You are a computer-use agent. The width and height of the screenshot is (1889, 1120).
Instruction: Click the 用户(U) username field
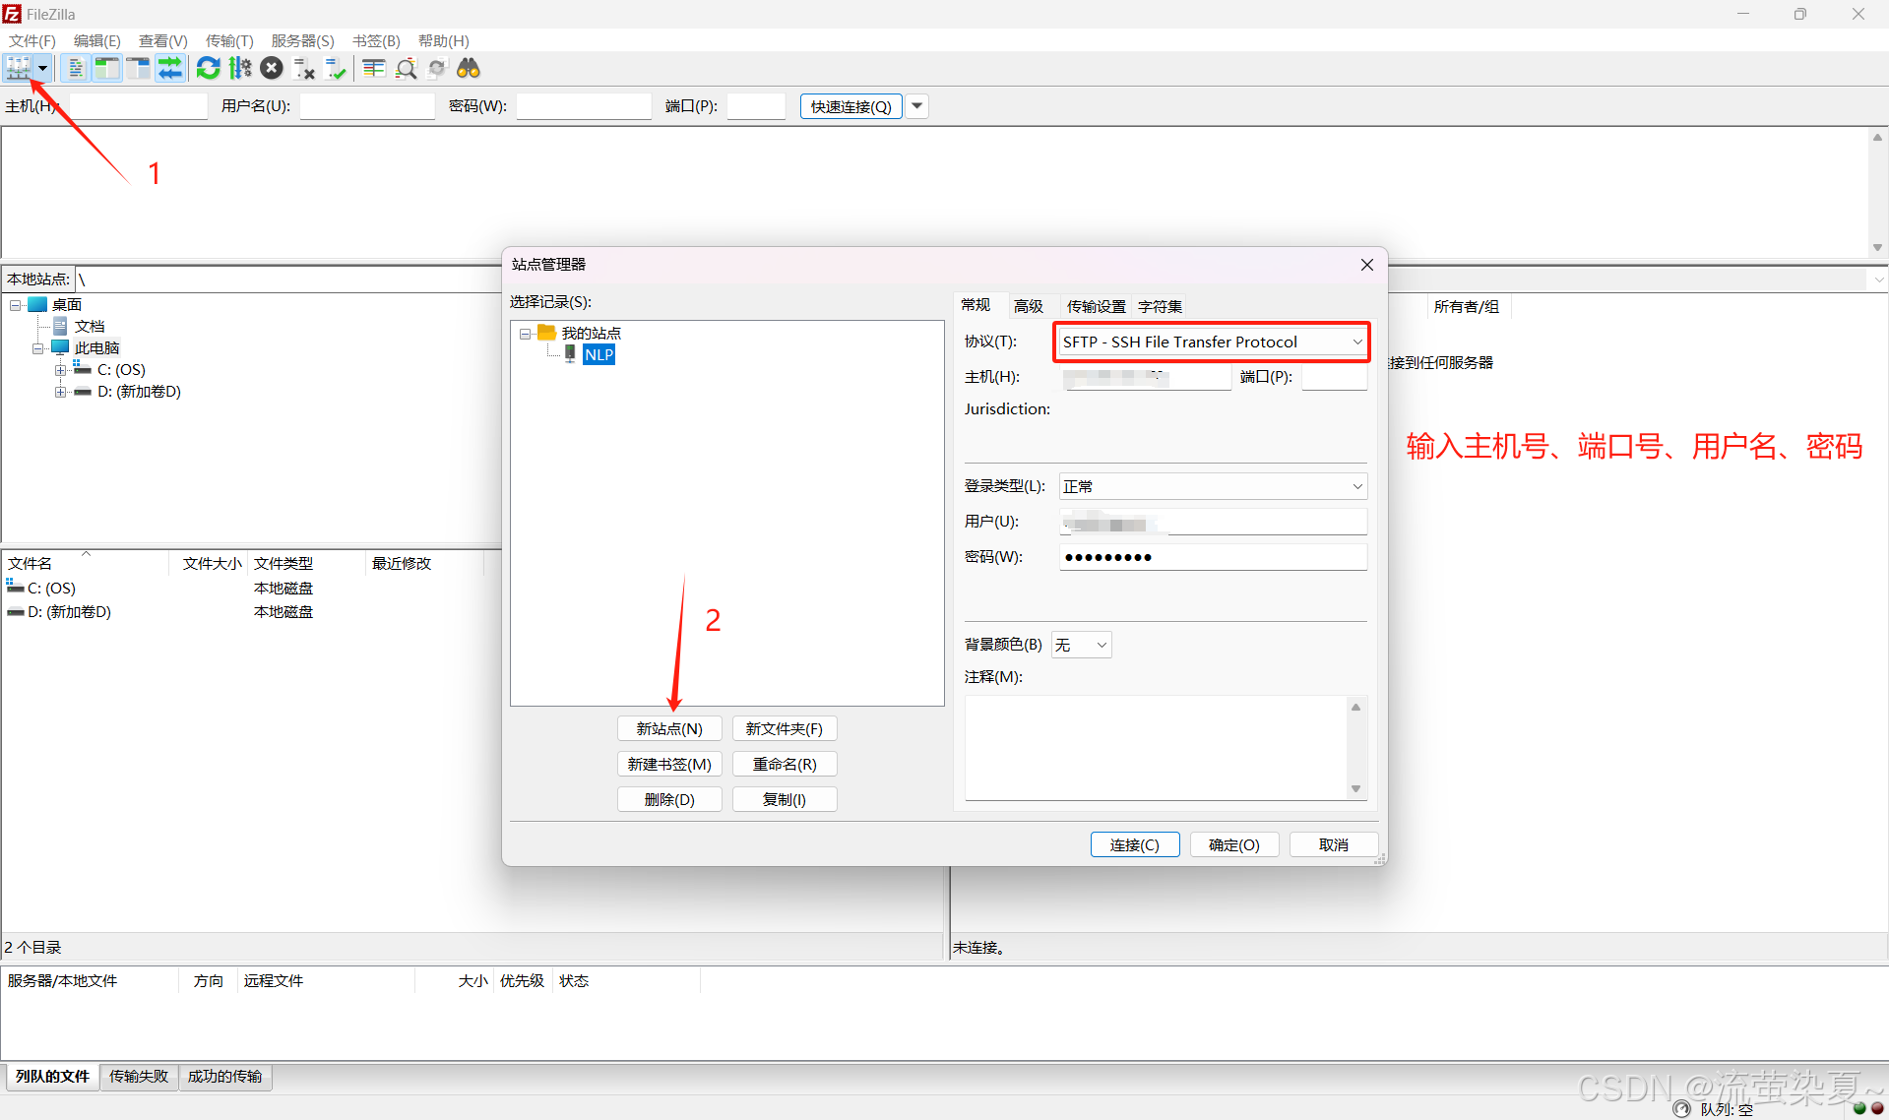click(x=1213, y=522)
